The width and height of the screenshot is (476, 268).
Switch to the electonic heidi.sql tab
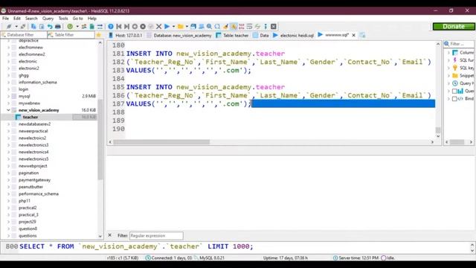pos(293,35)
